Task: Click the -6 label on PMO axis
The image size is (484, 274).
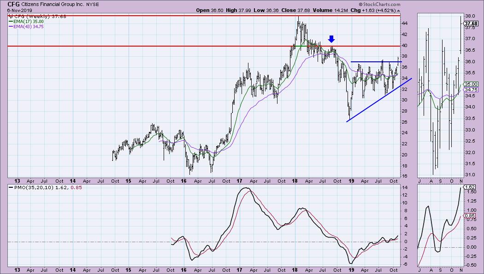Action: pos(404,264)
